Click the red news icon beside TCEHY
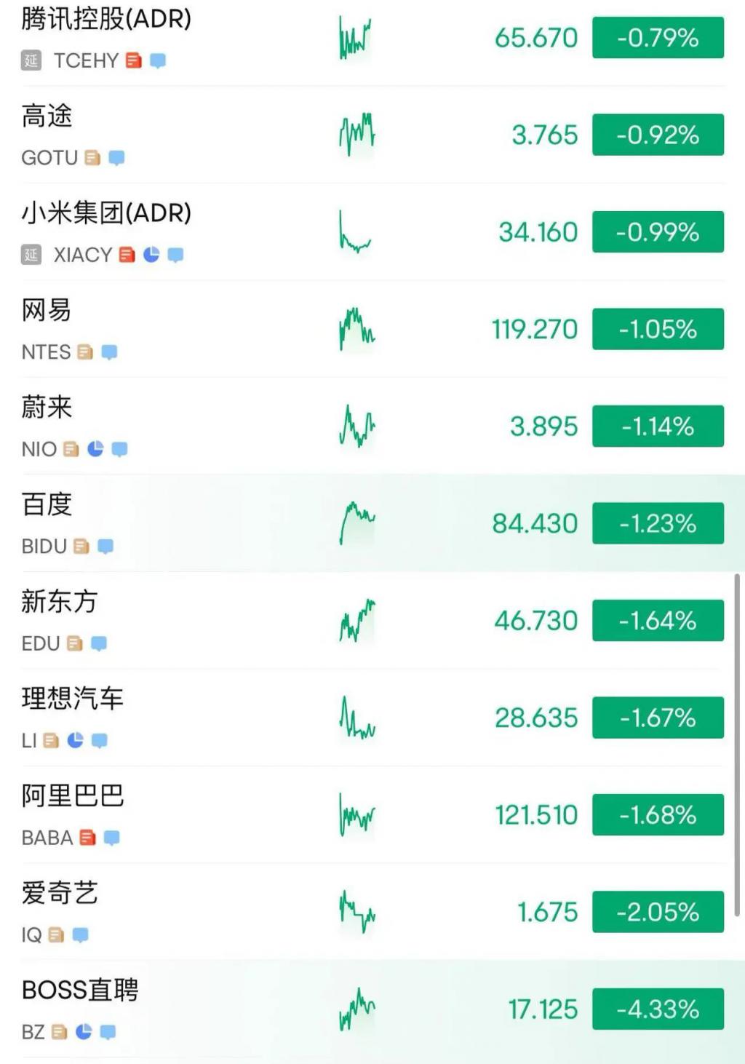Screen dimensions: 745x1064 coord(133,60)
